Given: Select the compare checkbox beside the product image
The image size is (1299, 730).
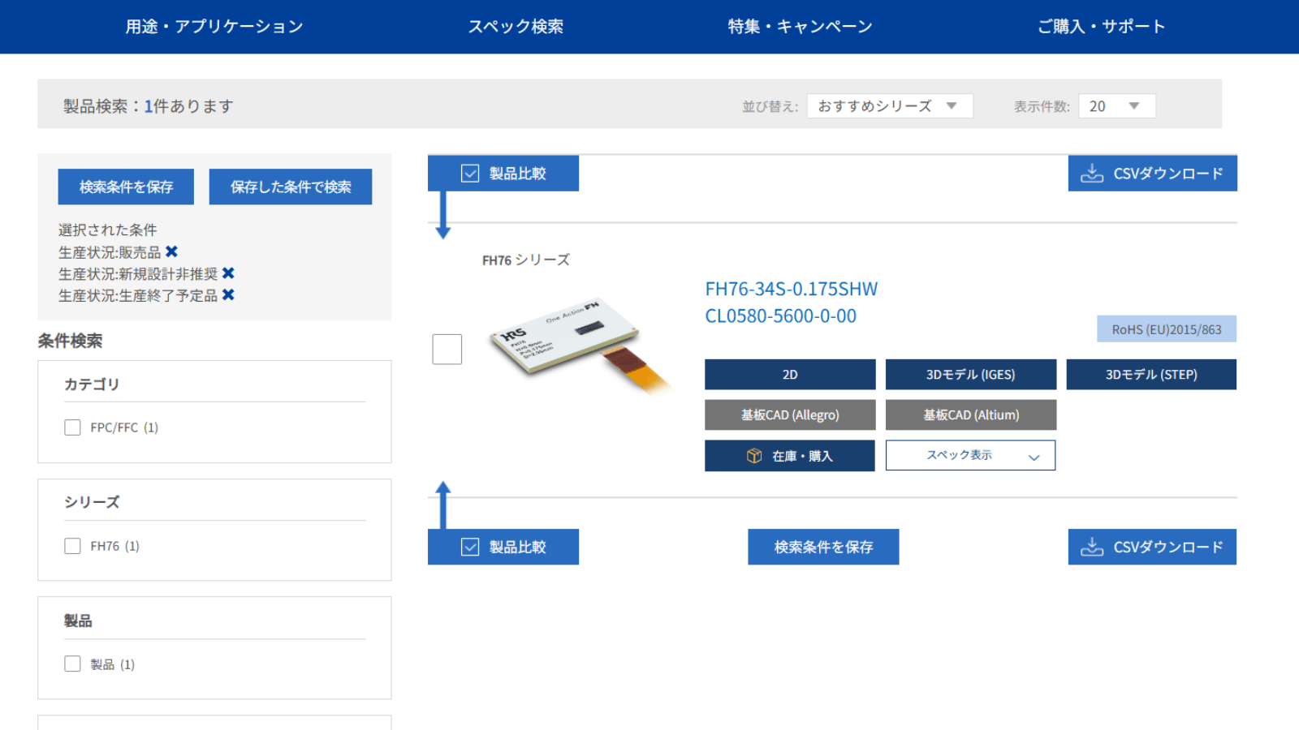Looking at the screenshot, I should click(x=447, y=349).
